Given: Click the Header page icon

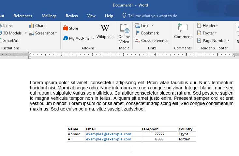Looking at the screenshot, I should (199, 25).
